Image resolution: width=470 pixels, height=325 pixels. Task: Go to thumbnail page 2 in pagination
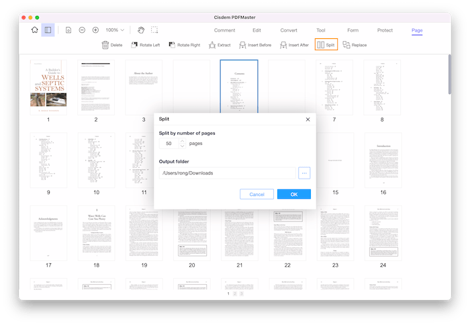click(235, 293)
